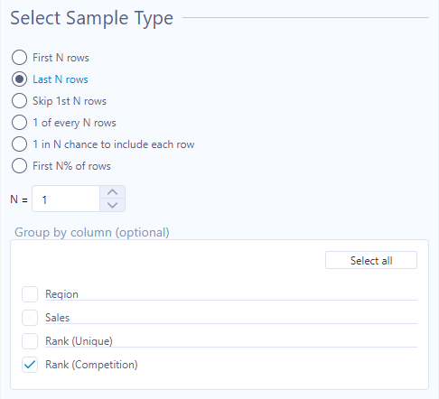Click the Rank (Unique) column label
439x399 pixels.
[x=79, y=341]
